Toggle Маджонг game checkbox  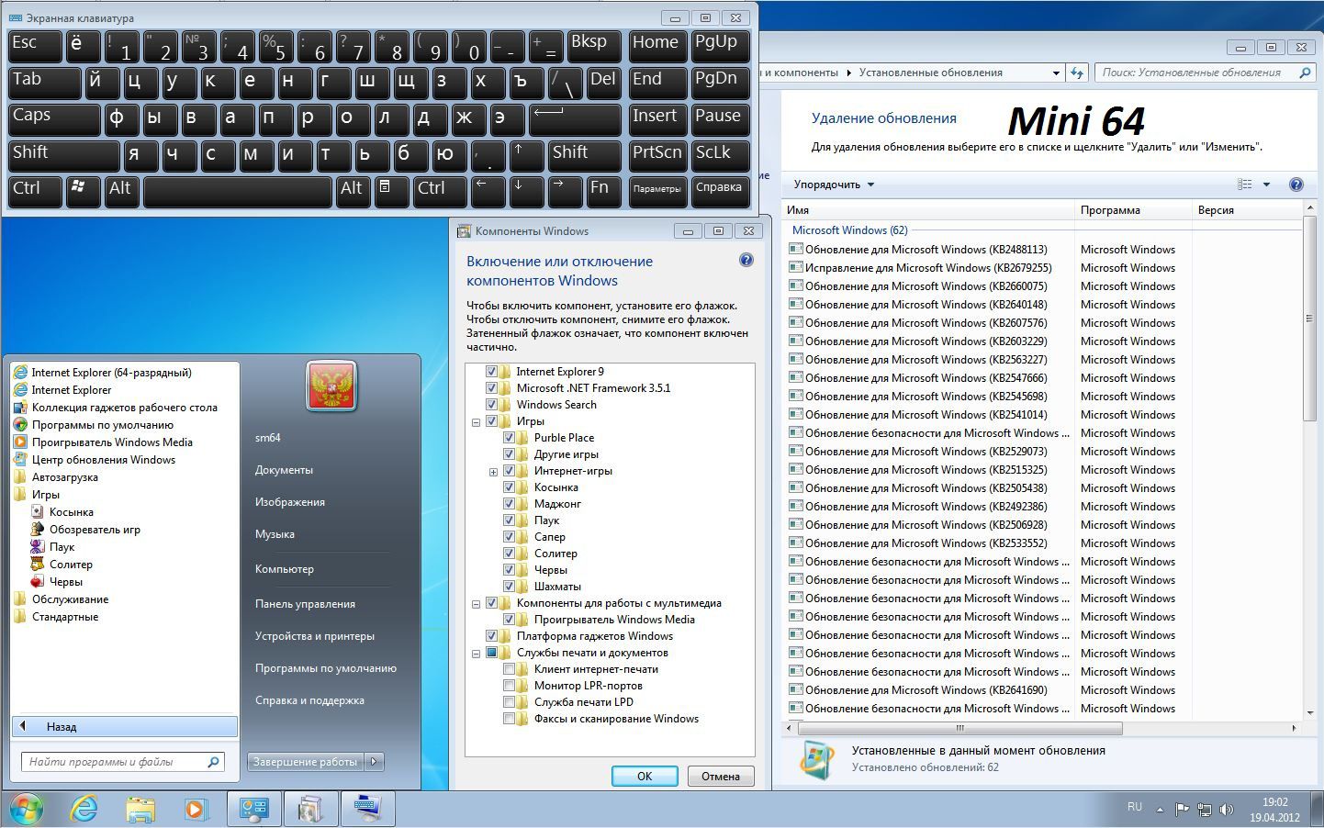(x=509, y=504)
